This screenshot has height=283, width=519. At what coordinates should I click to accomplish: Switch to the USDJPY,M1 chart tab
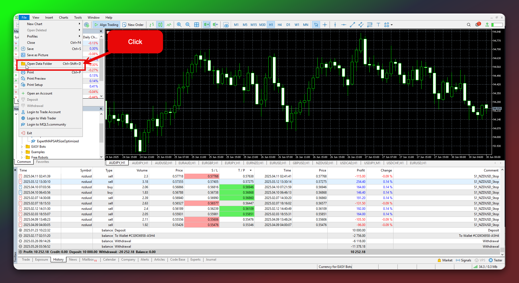click(x=372, y=163)
